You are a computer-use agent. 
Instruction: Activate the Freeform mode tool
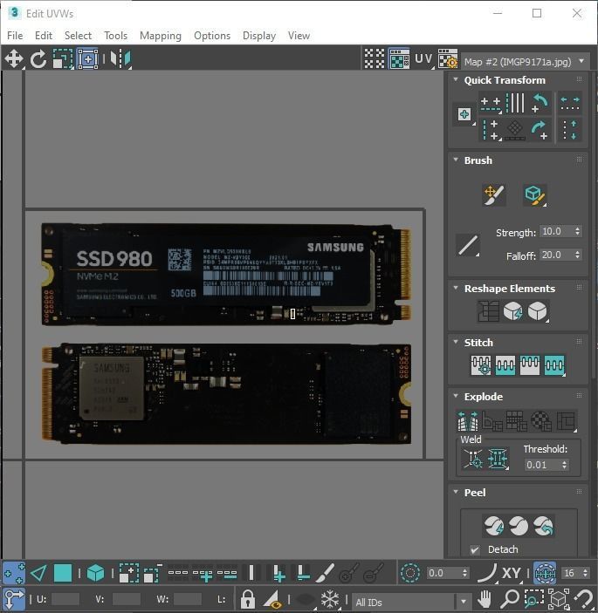(87, 59)
